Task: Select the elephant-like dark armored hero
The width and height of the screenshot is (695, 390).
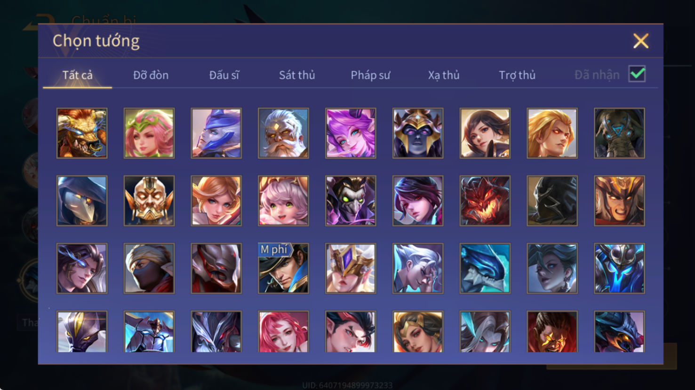Action: (619, 133)
